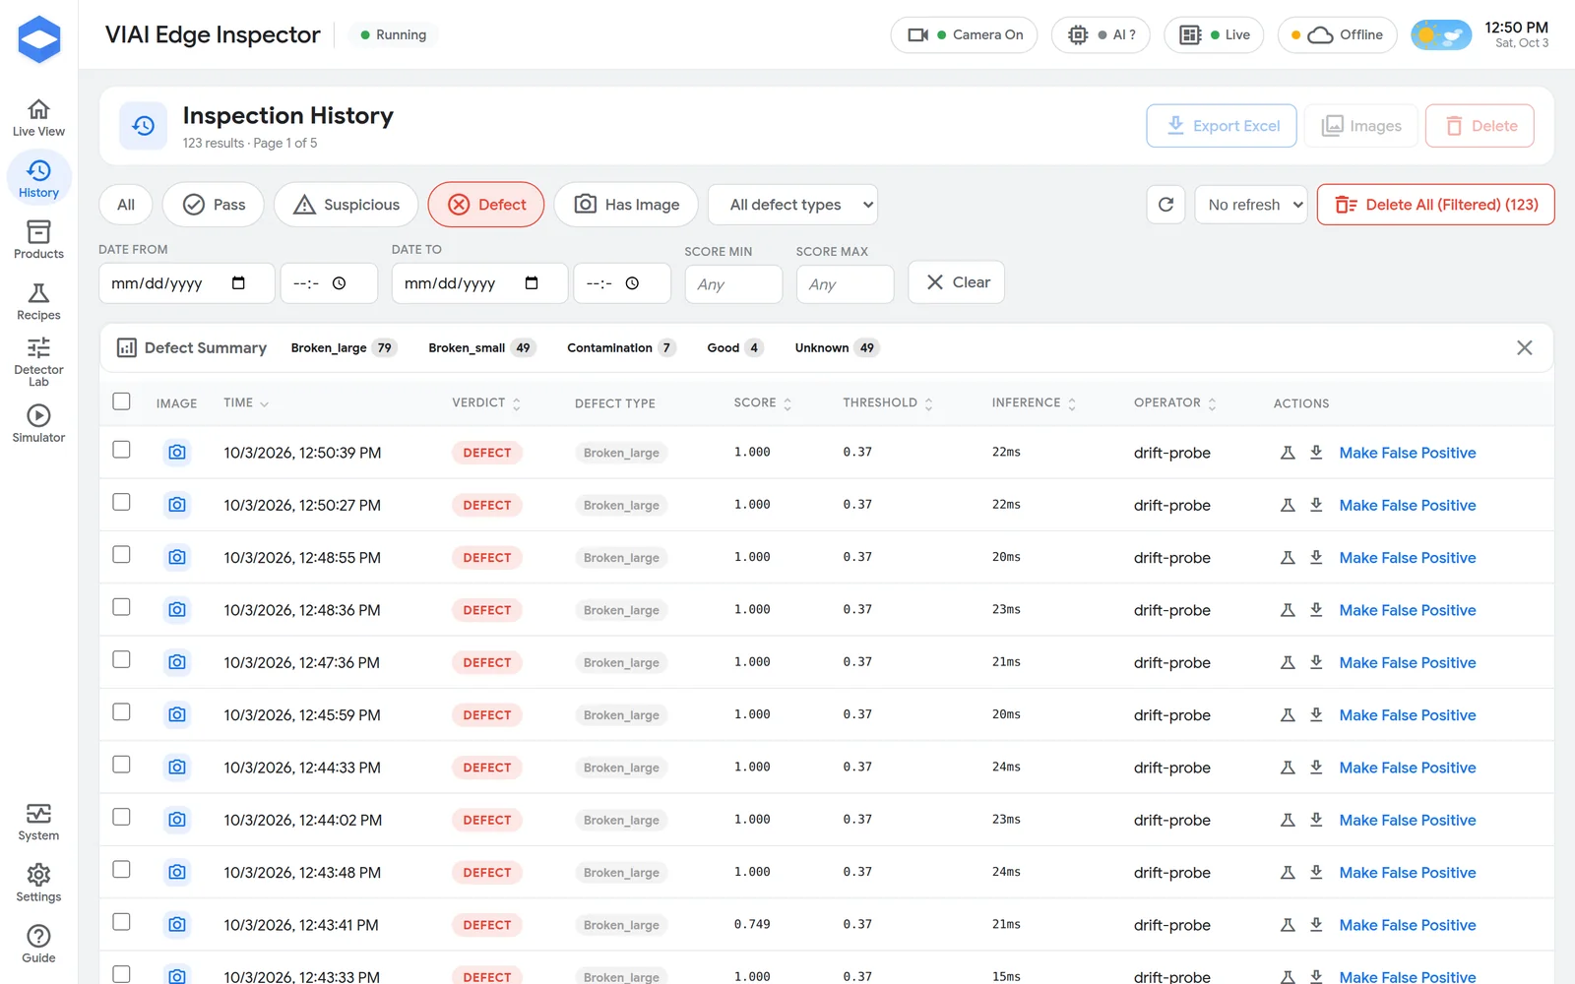1575x984 pixels.
Task: Select the 12:43:41 PM row checkbox
Action: point(121,922)
